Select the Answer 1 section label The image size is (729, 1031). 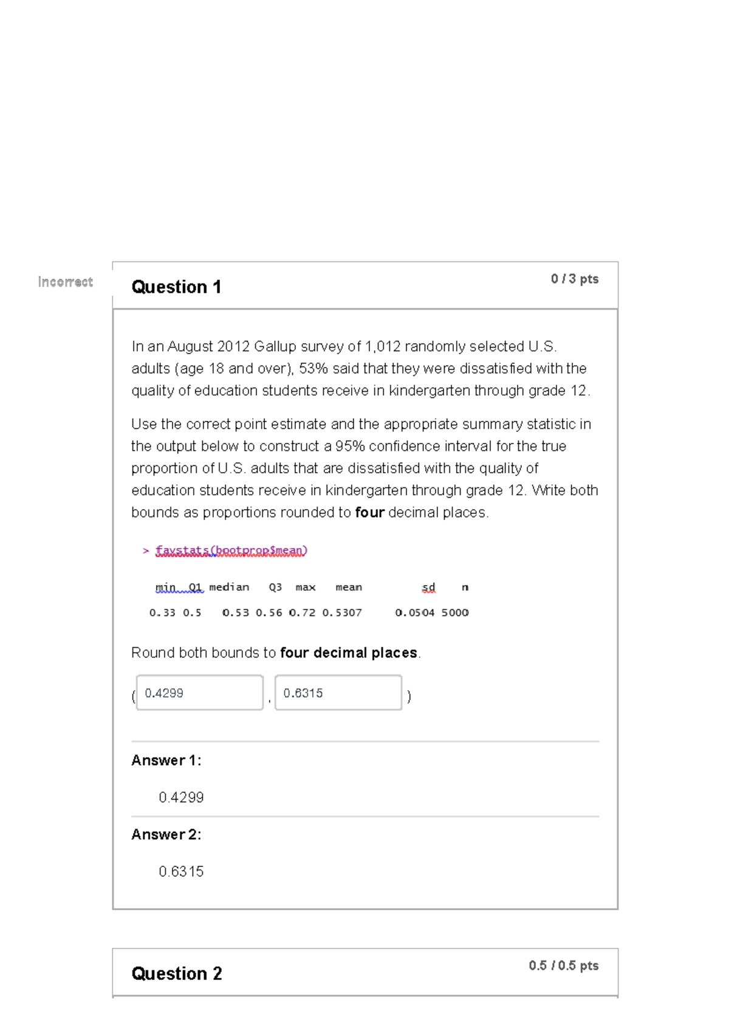click(166, 760)
